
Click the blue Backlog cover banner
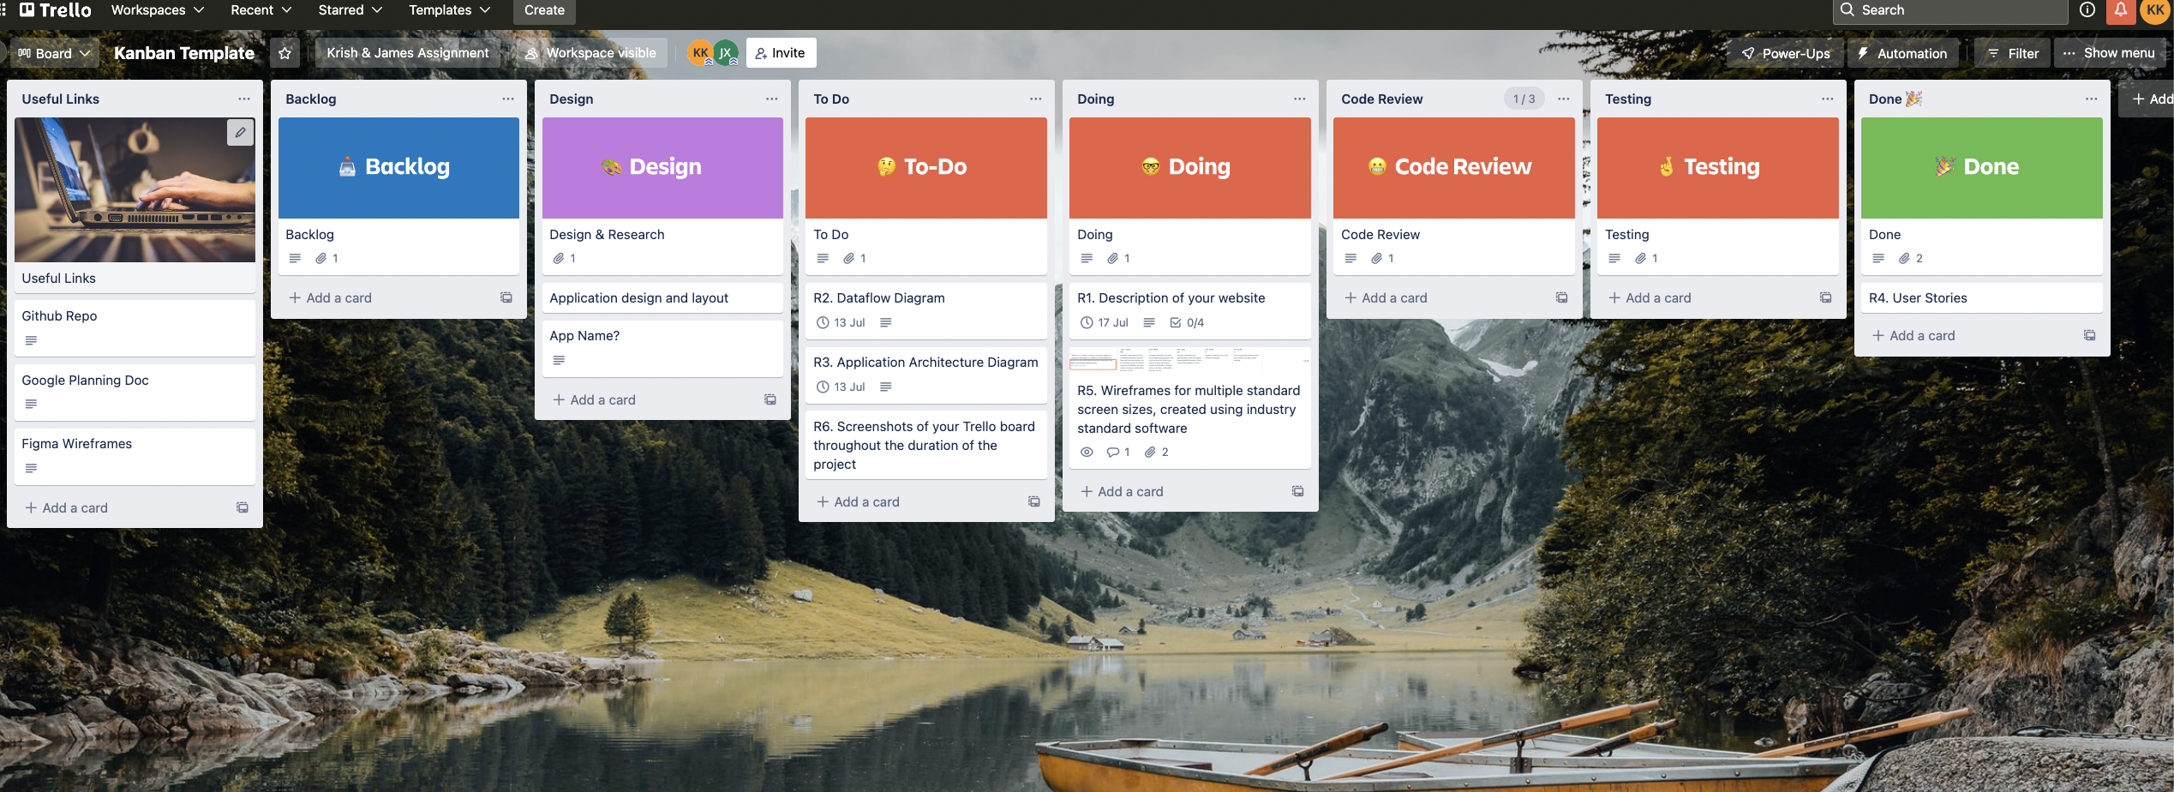[x=398, y=168]
